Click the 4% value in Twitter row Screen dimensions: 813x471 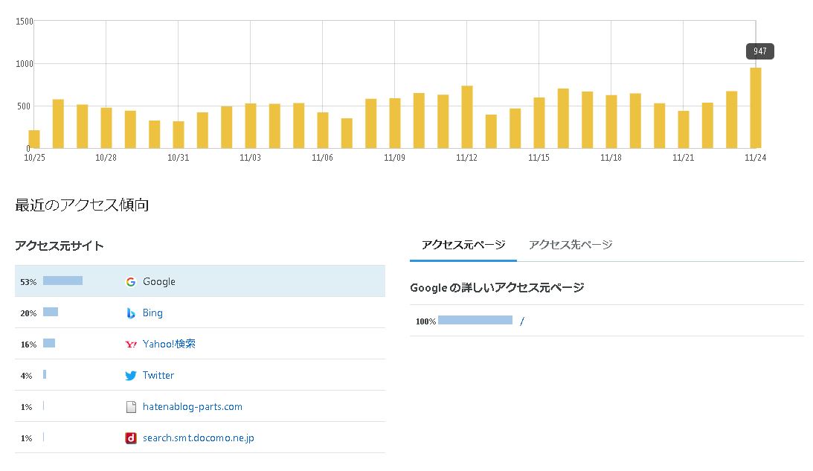coord(27,376)
